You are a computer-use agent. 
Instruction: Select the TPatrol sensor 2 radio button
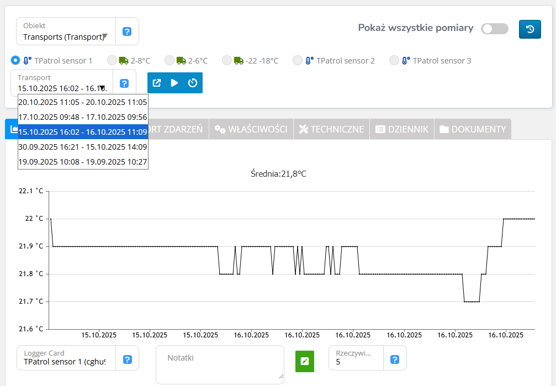(298, 61)
